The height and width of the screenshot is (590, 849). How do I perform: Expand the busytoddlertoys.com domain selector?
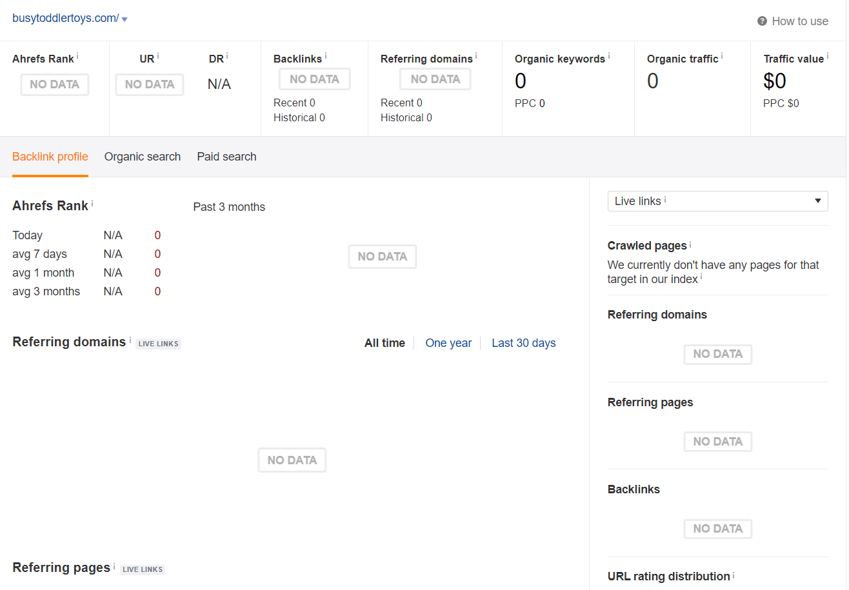(124, 19)
